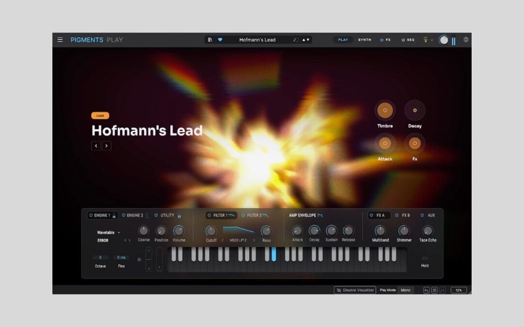Toggle Engine 1 power button
Screen dimensions: 524x327
(x=91, y=215)
